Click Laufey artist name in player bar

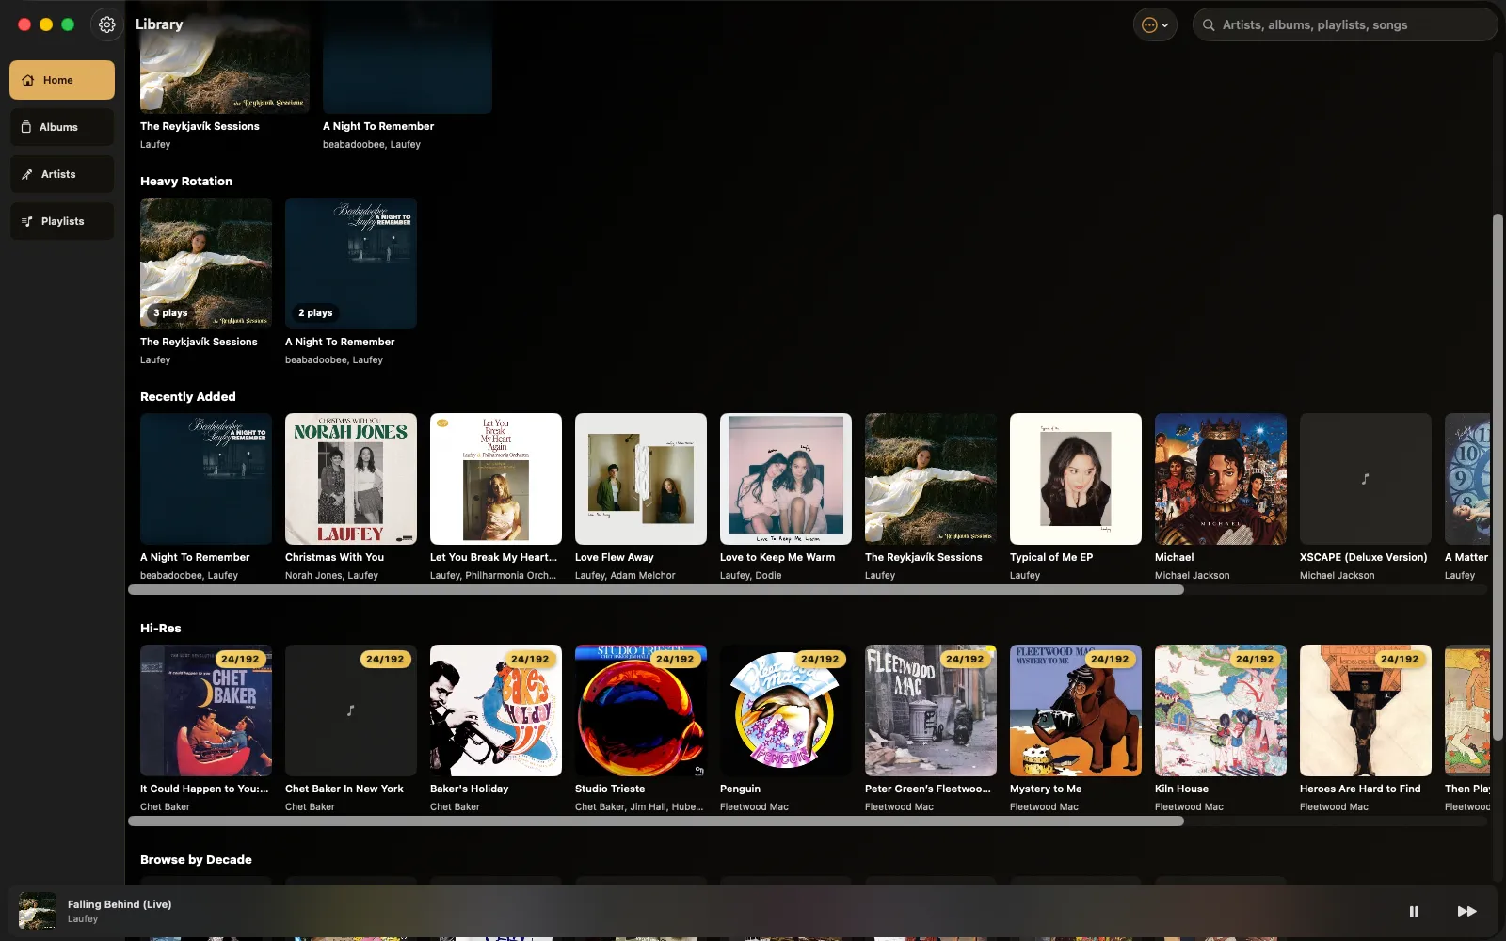pos(83,919)
